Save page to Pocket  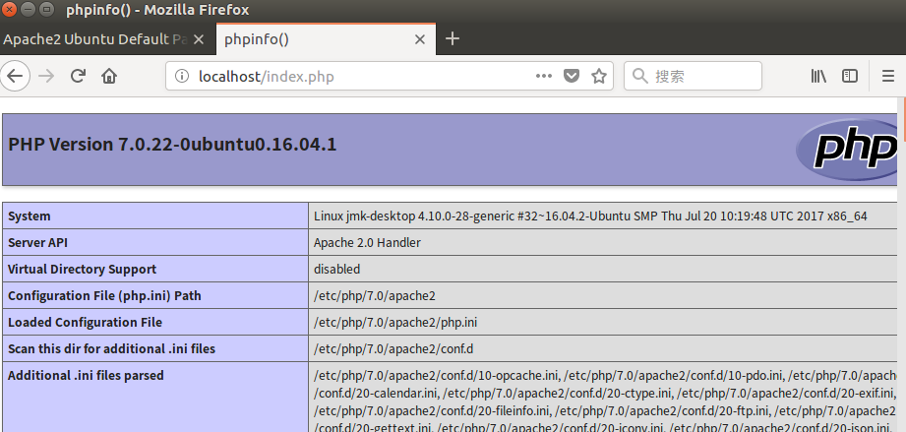click(x=572, y=76)
